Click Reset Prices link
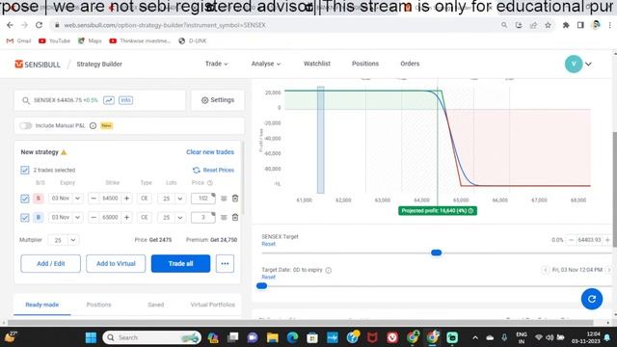This screenshot has width=617, height=347. [x=213, y=170]
